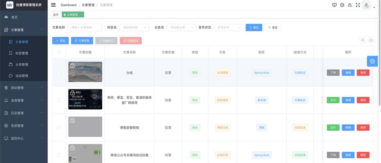The width and height of the screenshot is (381, 163).
Task: Expand the avatar dropdown caret
Action: (374, 8)
